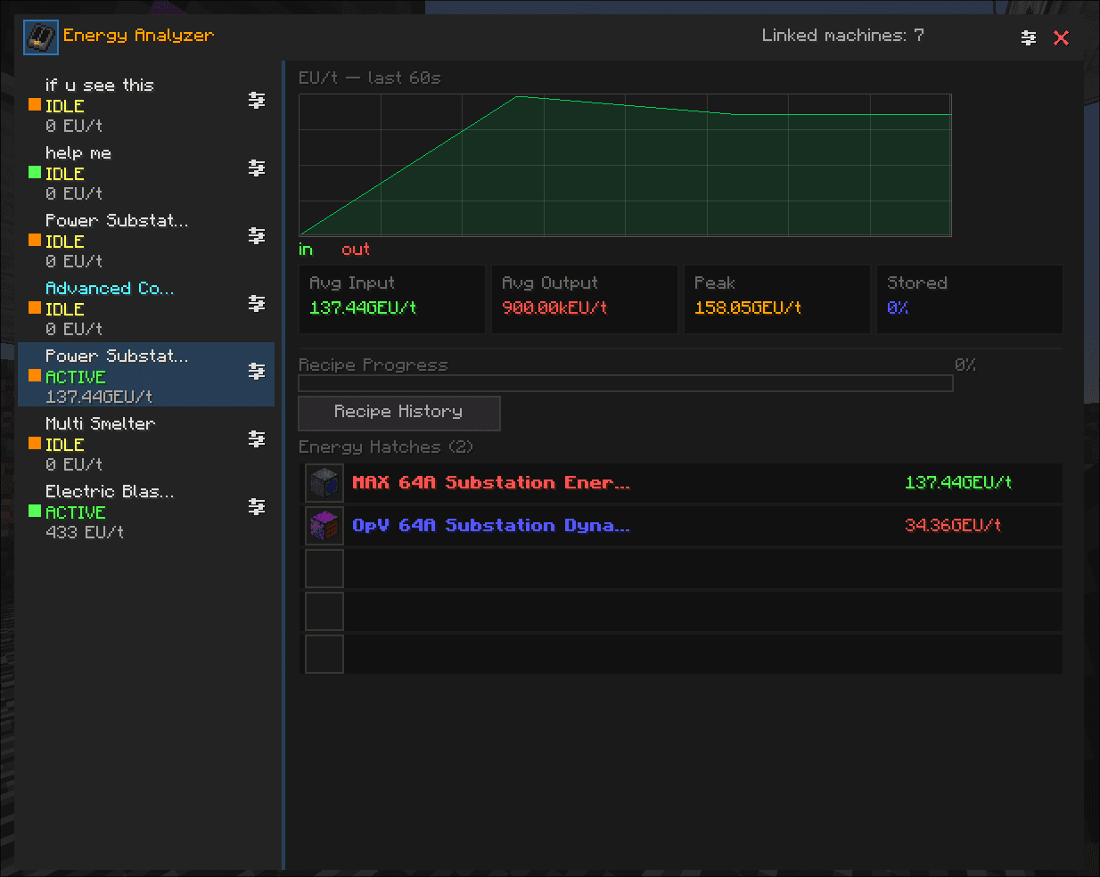The width and height of the screenshot is (1100, 877).
Task: Open settings icon for Electric Blast Furnace
Action: [257, 507]
